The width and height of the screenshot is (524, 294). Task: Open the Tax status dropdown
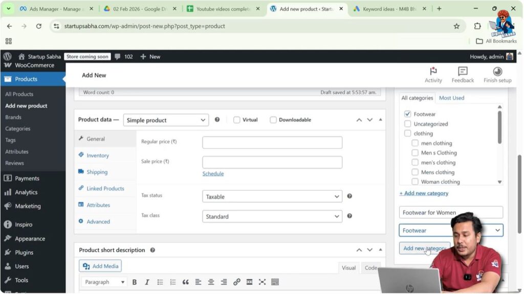(x=272, y=196)
